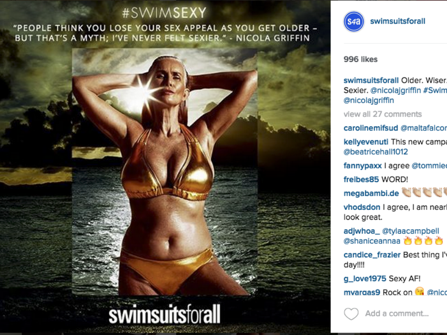Open the @shaniceannaa mention
This screenshot has height=335, width=447.
(372, 241)
